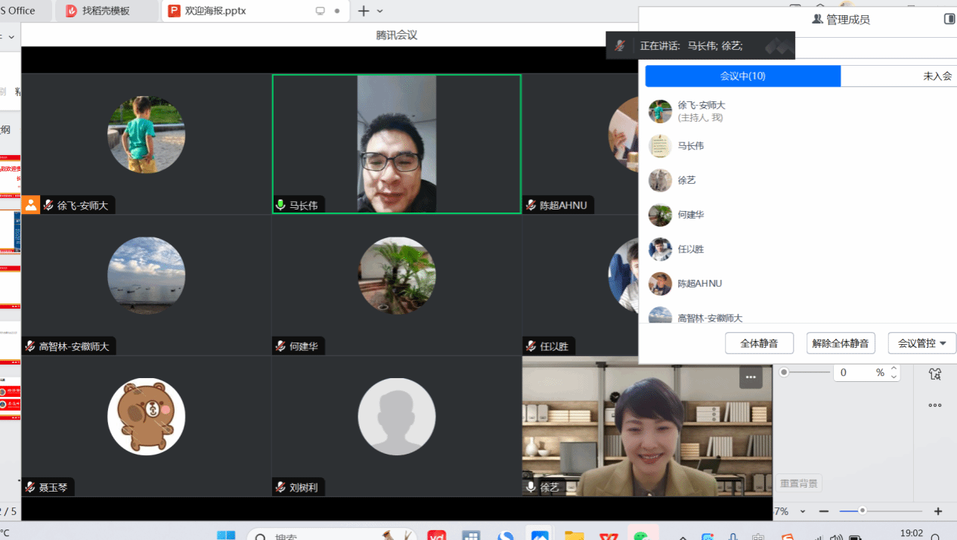The height and width of the screenshot is (540, 957).
Task: Click the new tab plus icon in WPS
Action: (364, 11)
